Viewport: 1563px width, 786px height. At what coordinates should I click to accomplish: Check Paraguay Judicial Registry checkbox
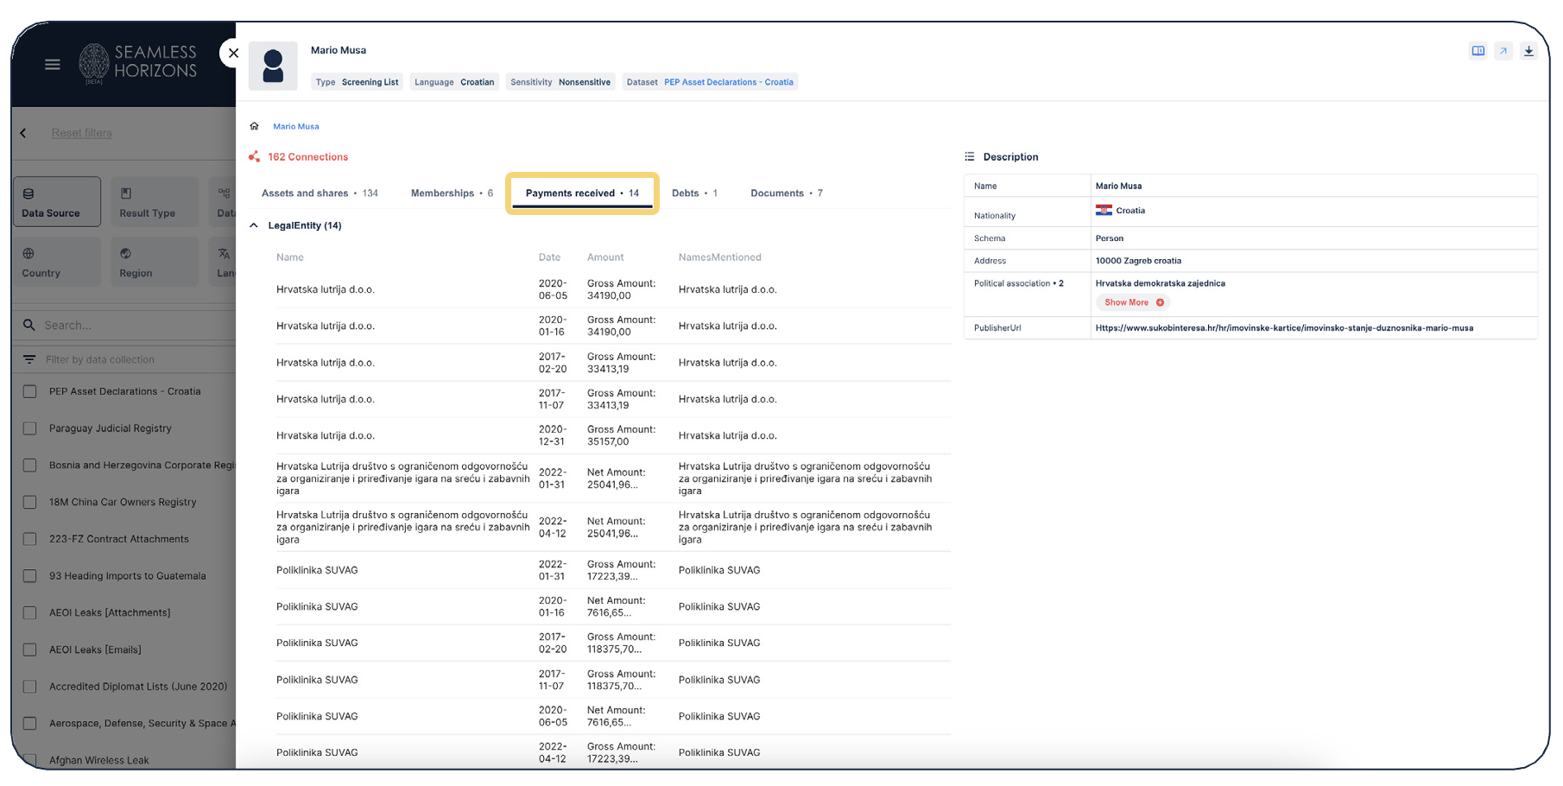coord(30,428)
